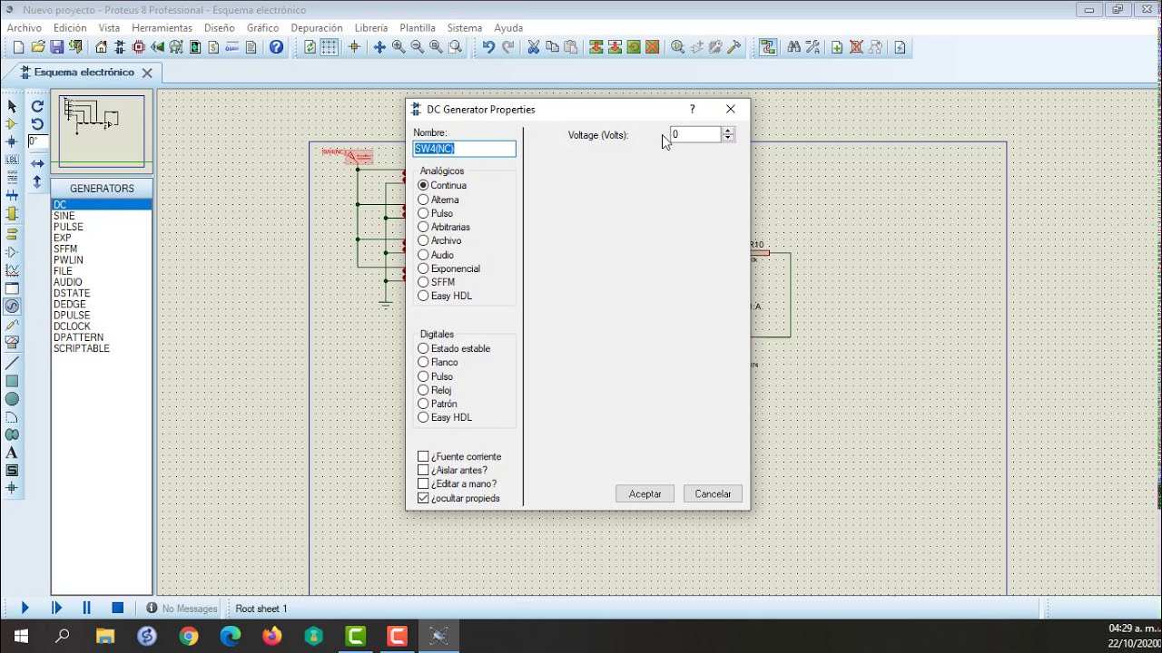Screen dimensions: 1162x653
Task: Open the Herramientas menu
Action: (162, 28)
